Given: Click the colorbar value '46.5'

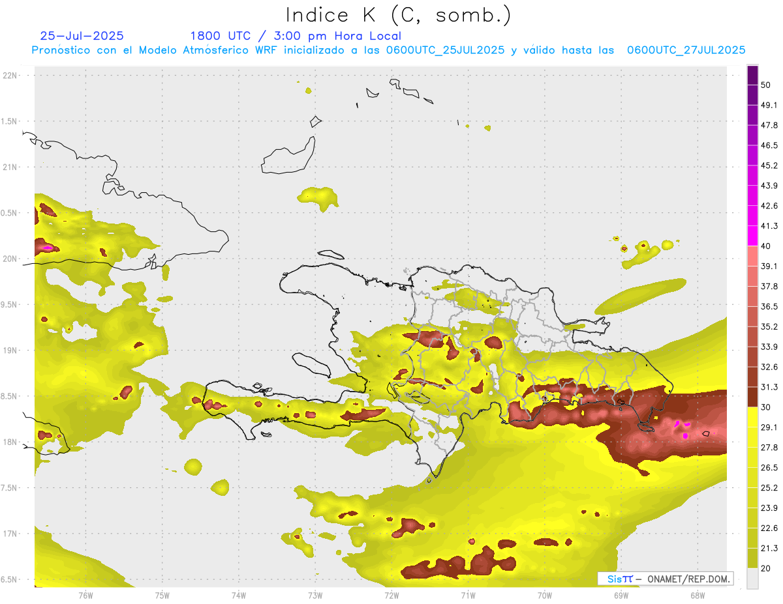Looking at the screenshot, I should [x=769, y=145].
